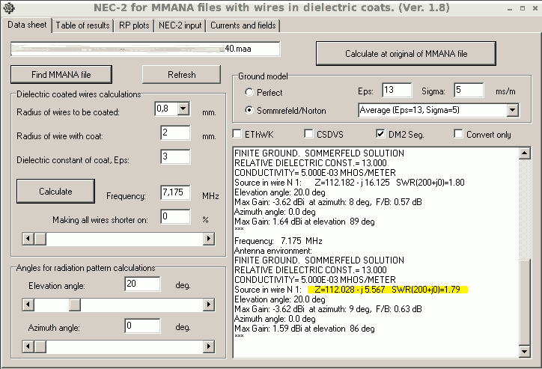Open the RP plots tab
Image resolution: width=542 pixels, height=369 pixels.
coord(134,25)
